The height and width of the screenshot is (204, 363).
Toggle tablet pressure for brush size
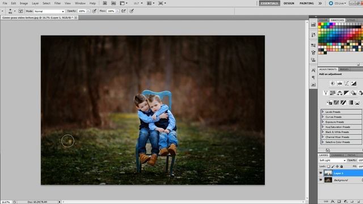tap(132, 11)
